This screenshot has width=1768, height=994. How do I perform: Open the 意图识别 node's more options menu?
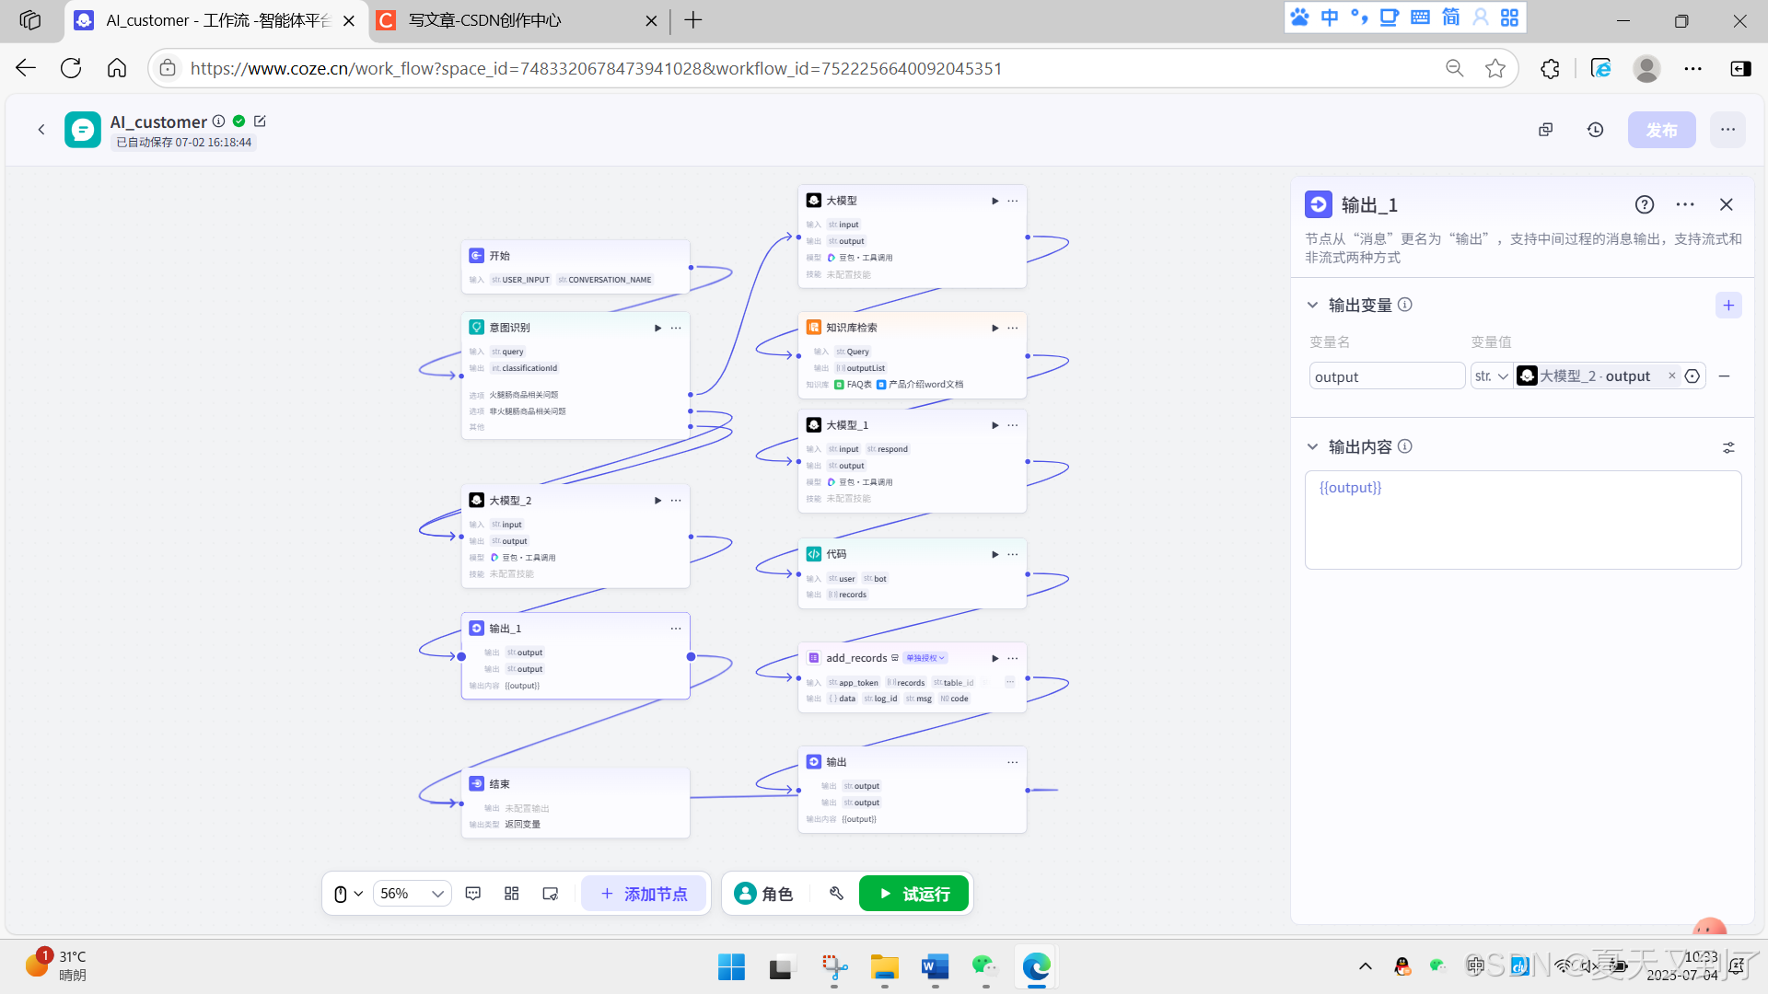coord(676,328)
